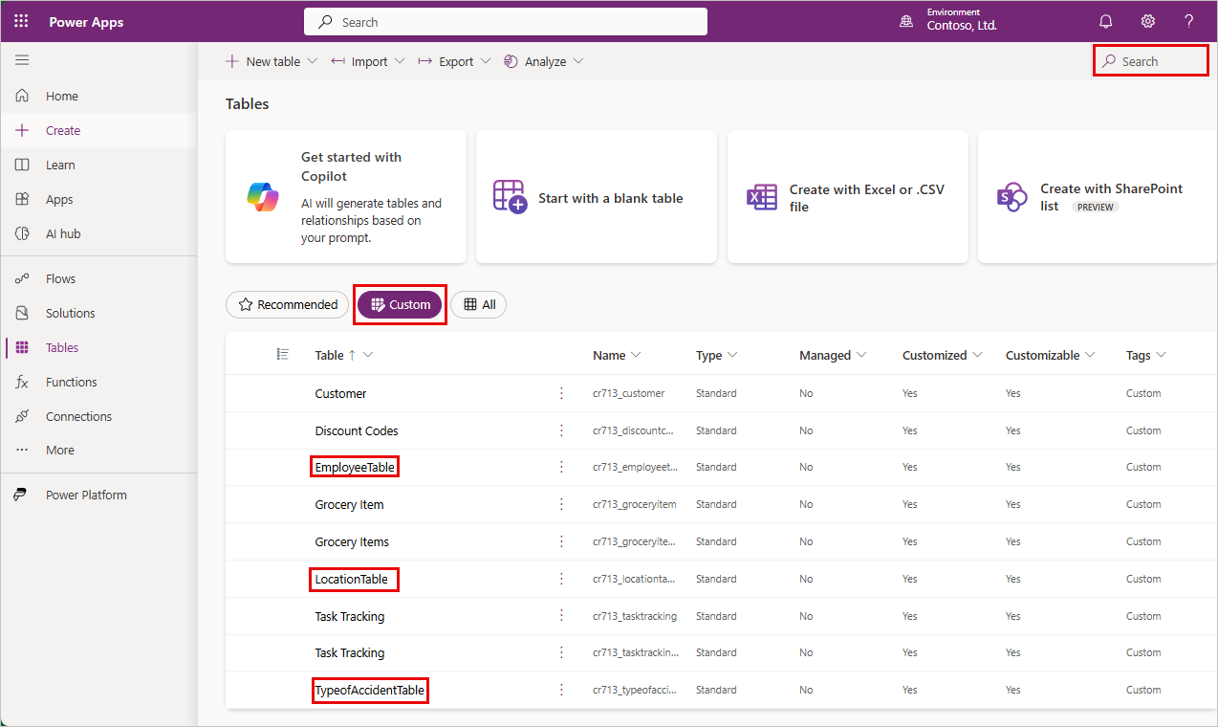The image size is (1218, 727).
Task: Click cr713_locationta... name cell
Action: (634, 579)
